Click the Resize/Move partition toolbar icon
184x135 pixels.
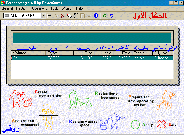coord(49,16)
